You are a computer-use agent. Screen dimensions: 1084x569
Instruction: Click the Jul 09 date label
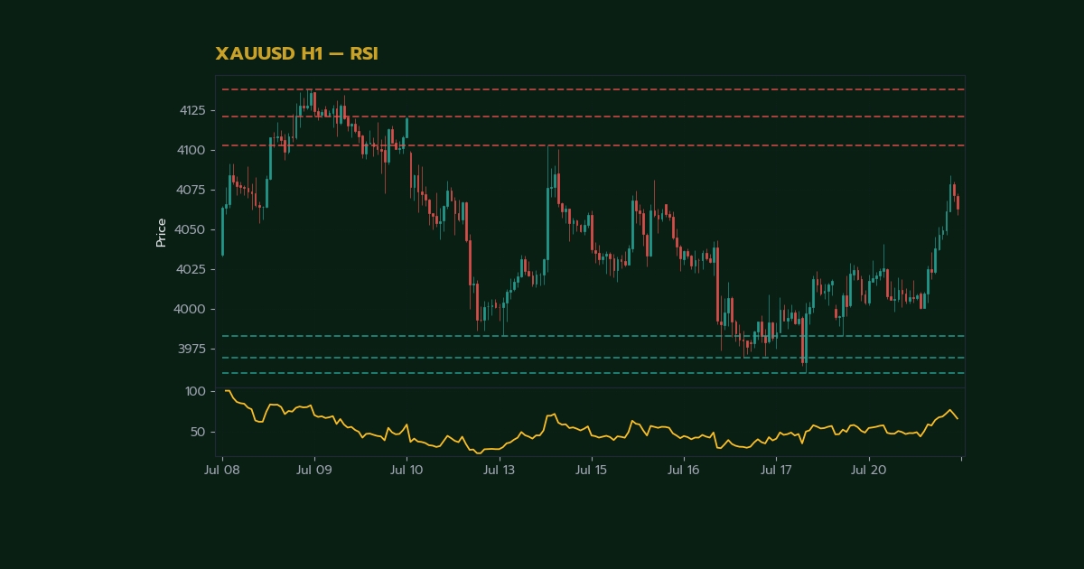[313, 471]
